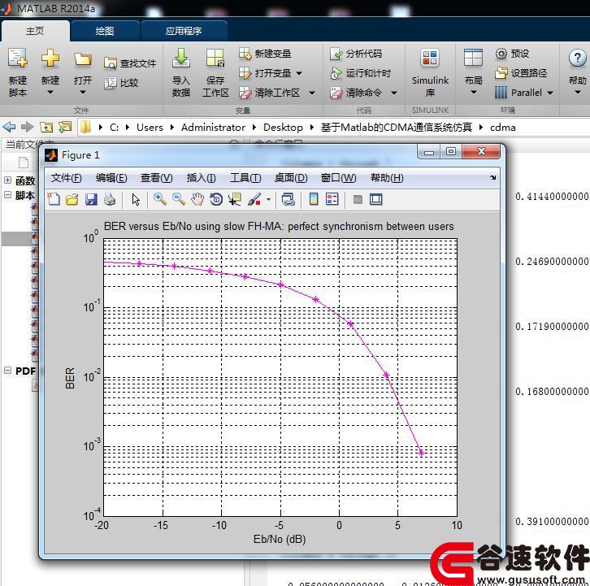
Task: Click the New Variable icon
Action: point(245,54)
